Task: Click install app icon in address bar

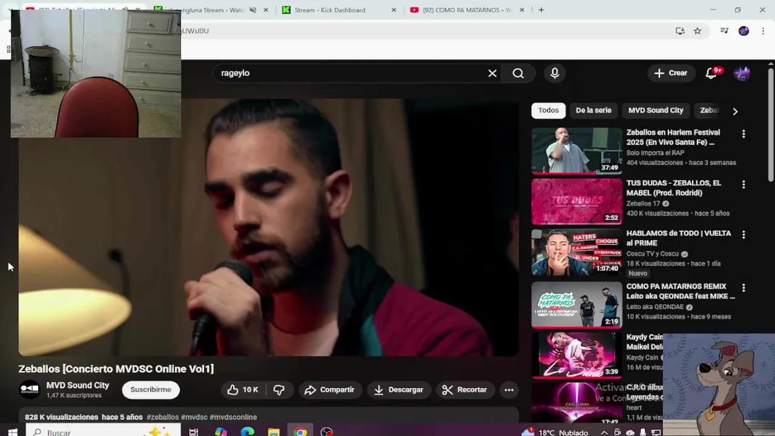Action: 680,31
